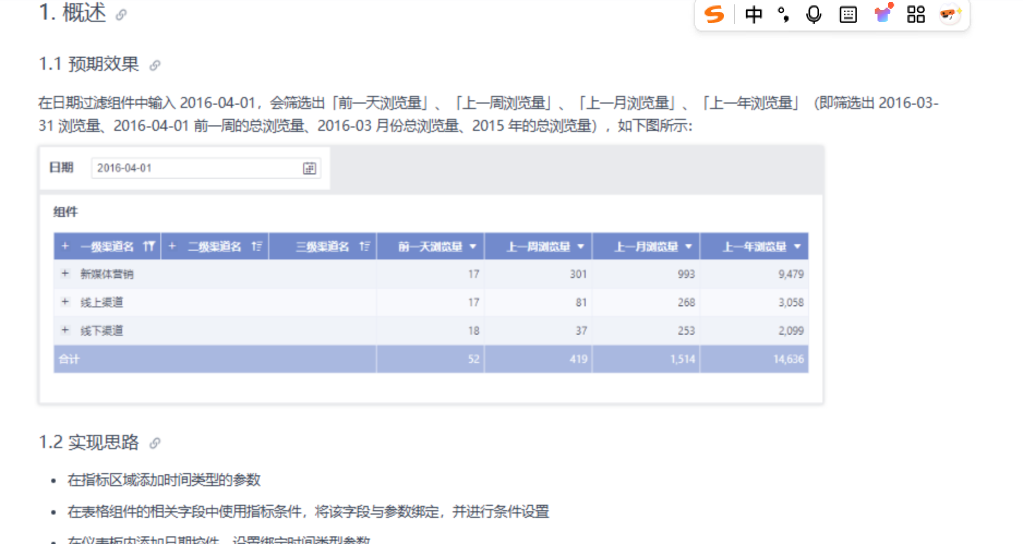This screenshot has height=544, width=1023.
Task: Expand all via plus in 一级渠道名 header
Action: [x=65, y=246]
